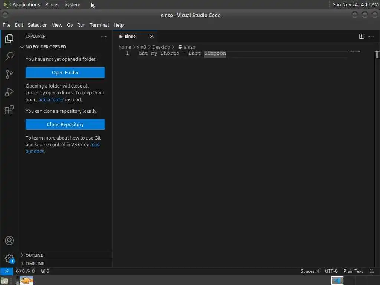The height and width of the screenshot is (285, 380).
Task: Open the System menu in top panel
Action: (72, 4)
